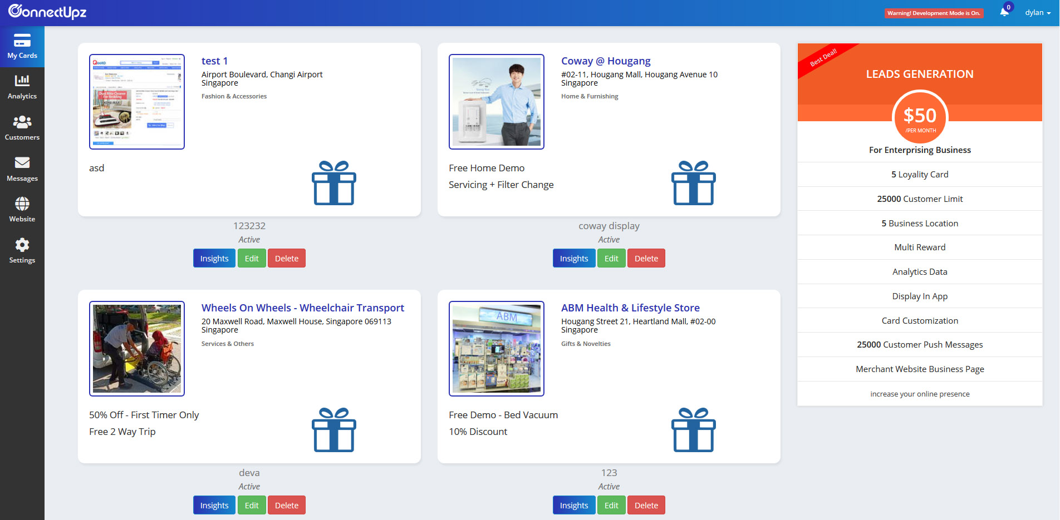
Task: Delete the deva card
Action: [x=287, y=505]
